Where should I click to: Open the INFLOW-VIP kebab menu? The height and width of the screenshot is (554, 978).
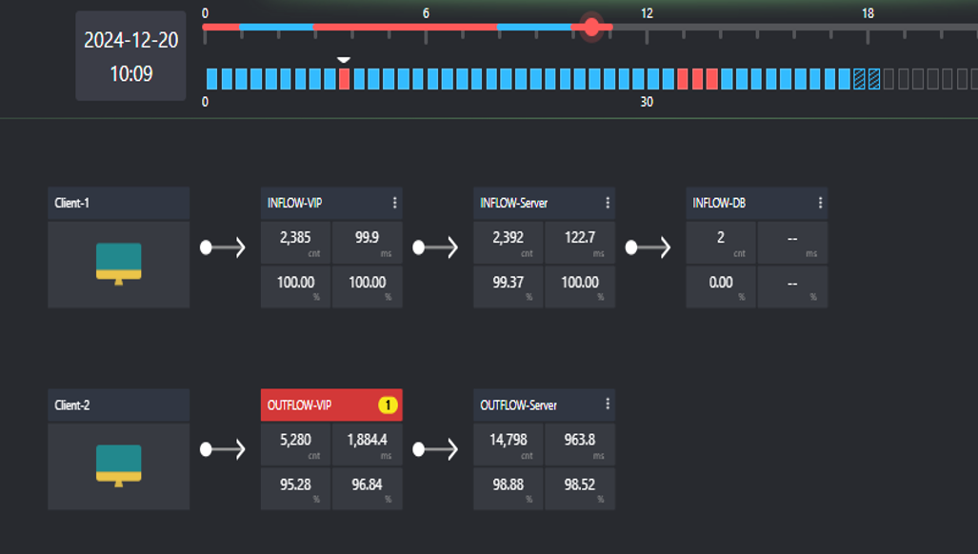click(x=394, y=203)
